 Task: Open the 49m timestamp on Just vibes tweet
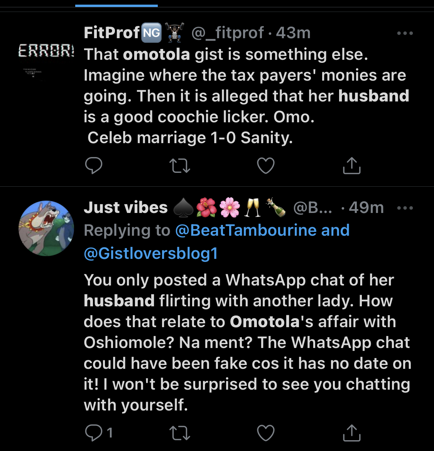pyautogui.click(x=366, y=208)
